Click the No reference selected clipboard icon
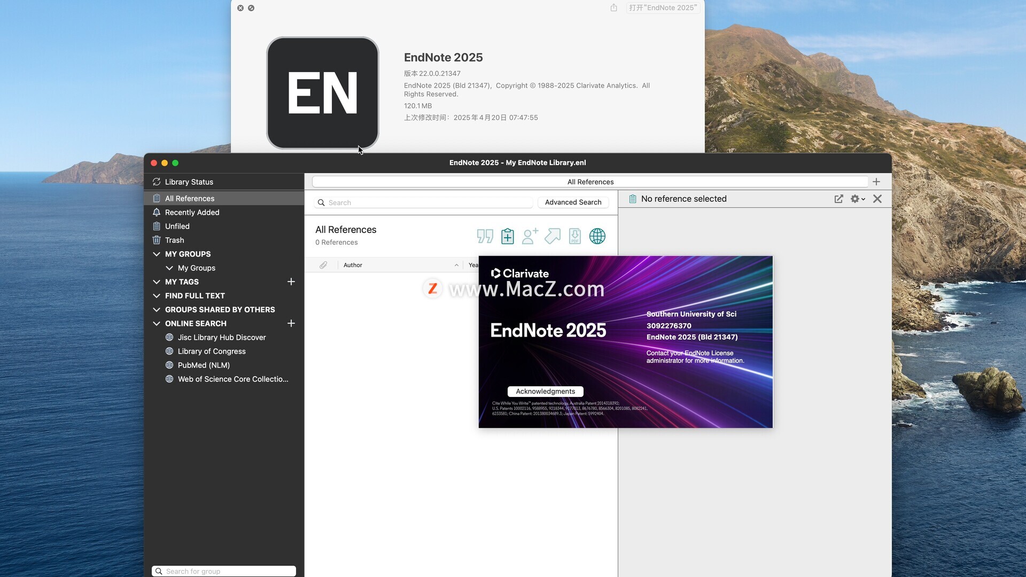1026x577 pixels. 633,199
